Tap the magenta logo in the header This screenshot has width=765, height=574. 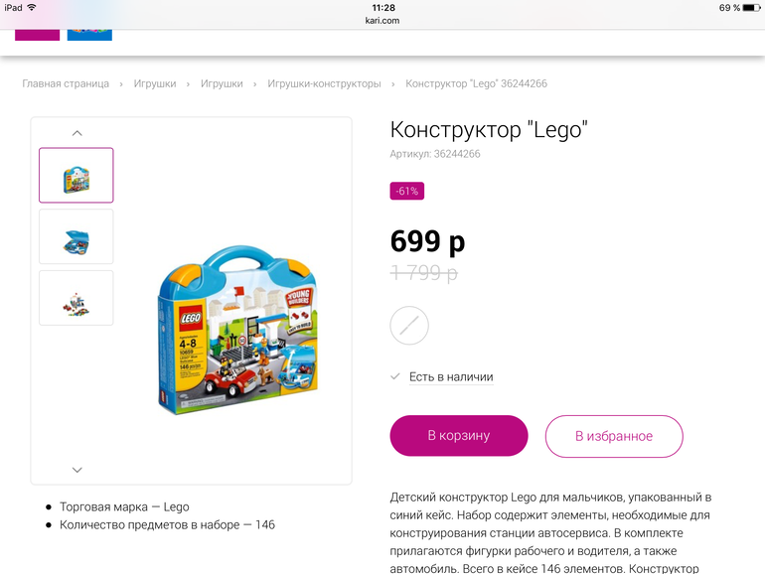37,35
